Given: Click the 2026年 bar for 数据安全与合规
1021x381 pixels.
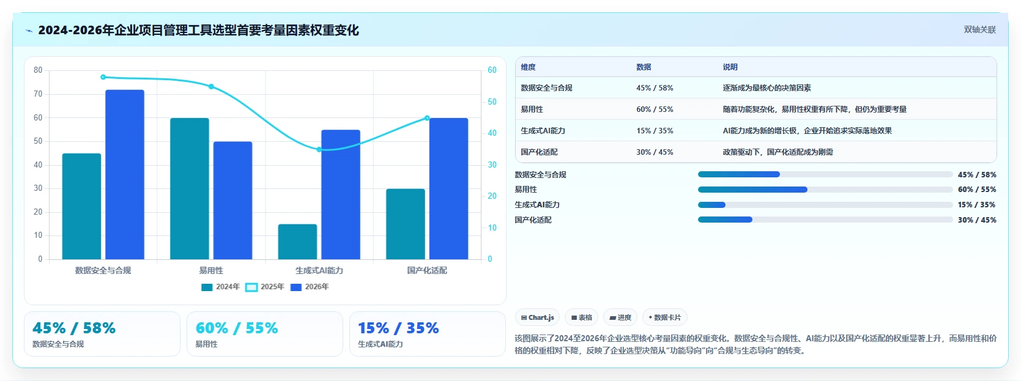Looking at the screenshot, I should pos(125,174).
